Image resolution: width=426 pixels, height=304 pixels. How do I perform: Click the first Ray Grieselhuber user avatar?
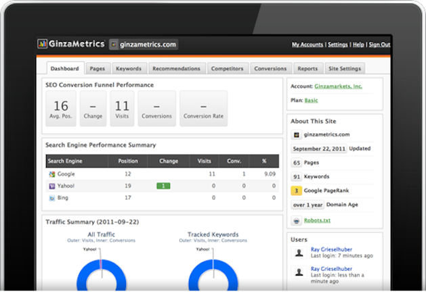click(x=299, y=253)
